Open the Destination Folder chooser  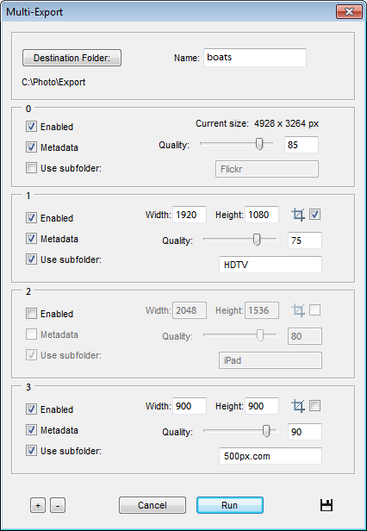72,58
